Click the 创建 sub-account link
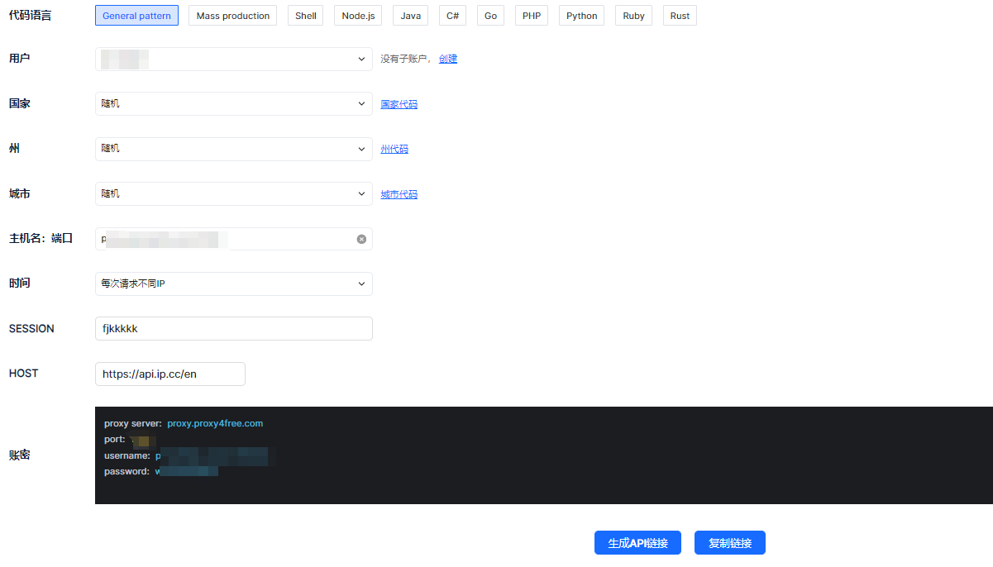The image size is (993, 567). click(448, 59)
